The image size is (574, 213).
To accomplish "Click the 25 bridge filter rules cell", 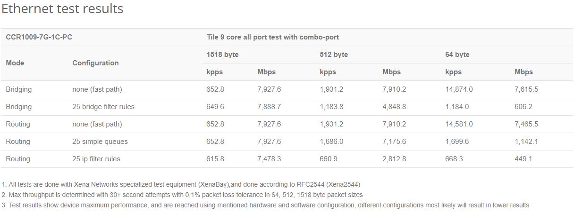I will pyautogui.click(x=103, y=107).
